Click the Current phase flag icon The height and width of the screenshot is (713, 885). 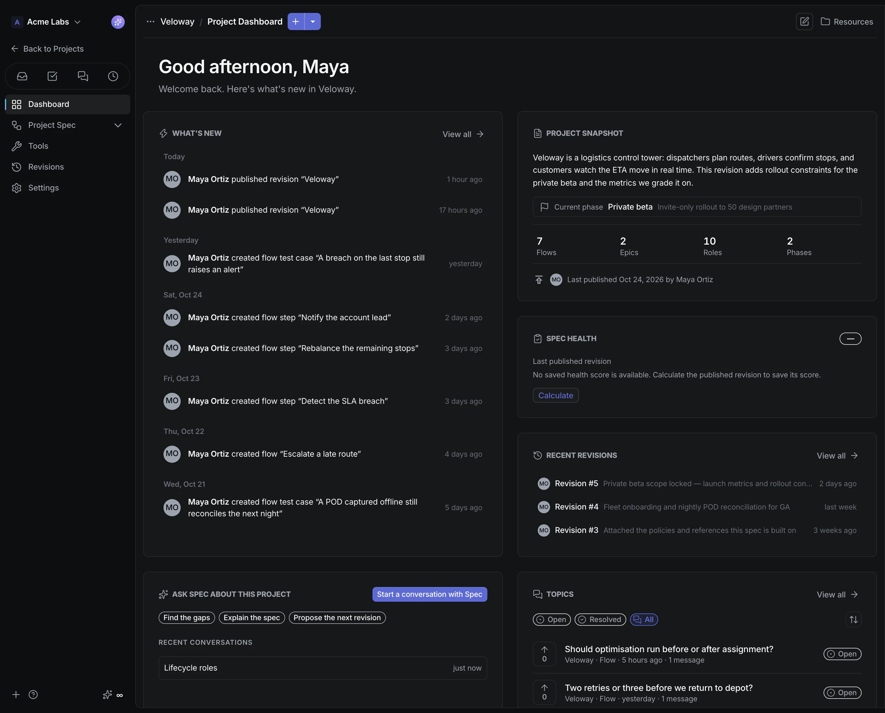tap(544, 207)
